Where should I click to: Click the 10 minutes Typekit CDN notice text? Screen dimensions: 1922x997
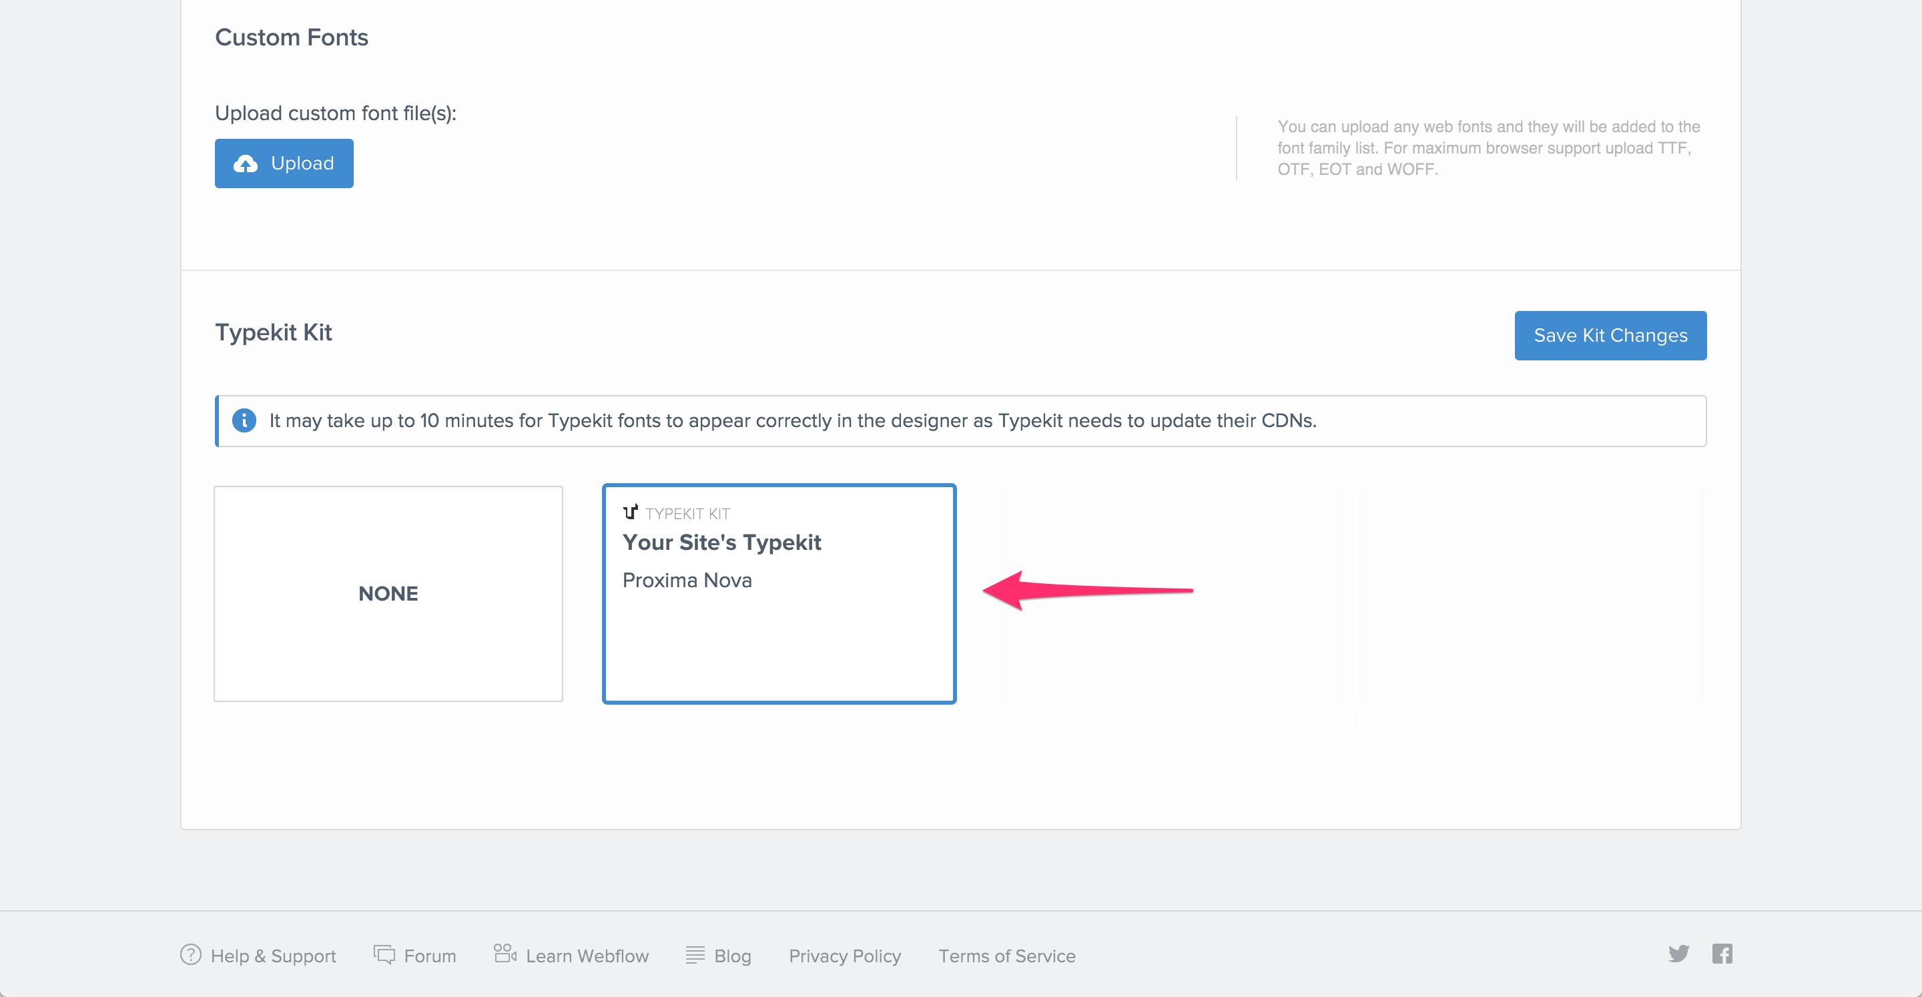pos(792,421)
